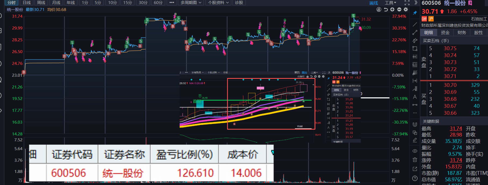Screen dimensions: 488x185
Task: Open the 明细 tab in right panel
Action: (429, 32)
